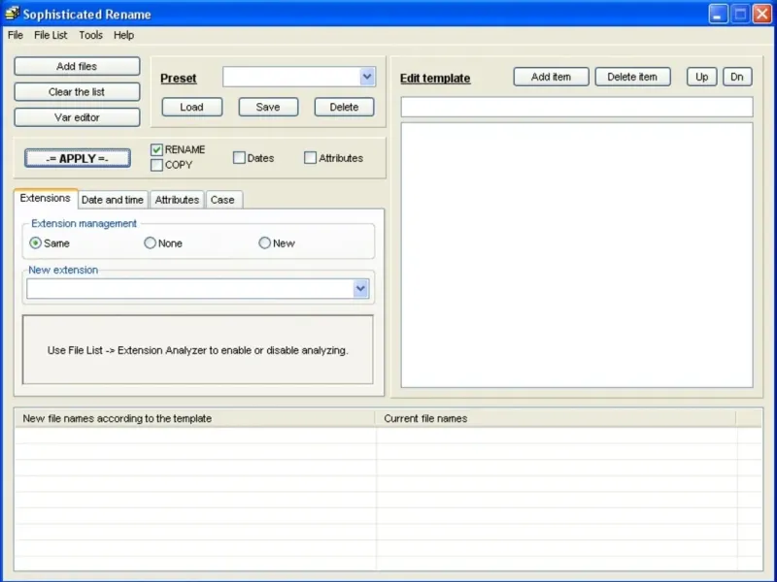Switch to the Extensions tab
Screen dimensions: 777x582
(x=45, y=198)
